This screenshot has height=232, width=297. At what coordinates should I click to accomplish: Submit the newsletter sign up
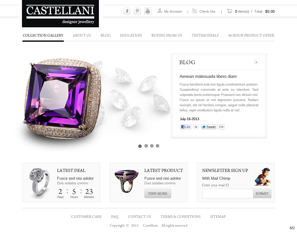point(262,193)
